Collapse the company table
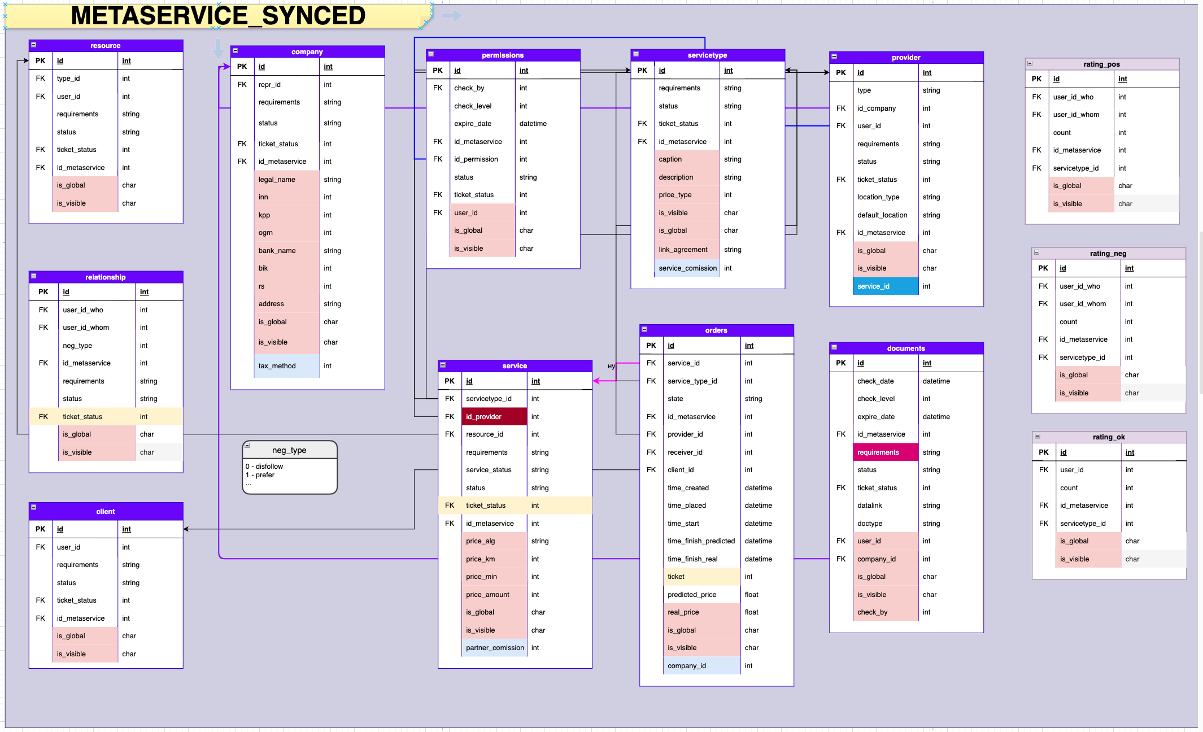 235,51
